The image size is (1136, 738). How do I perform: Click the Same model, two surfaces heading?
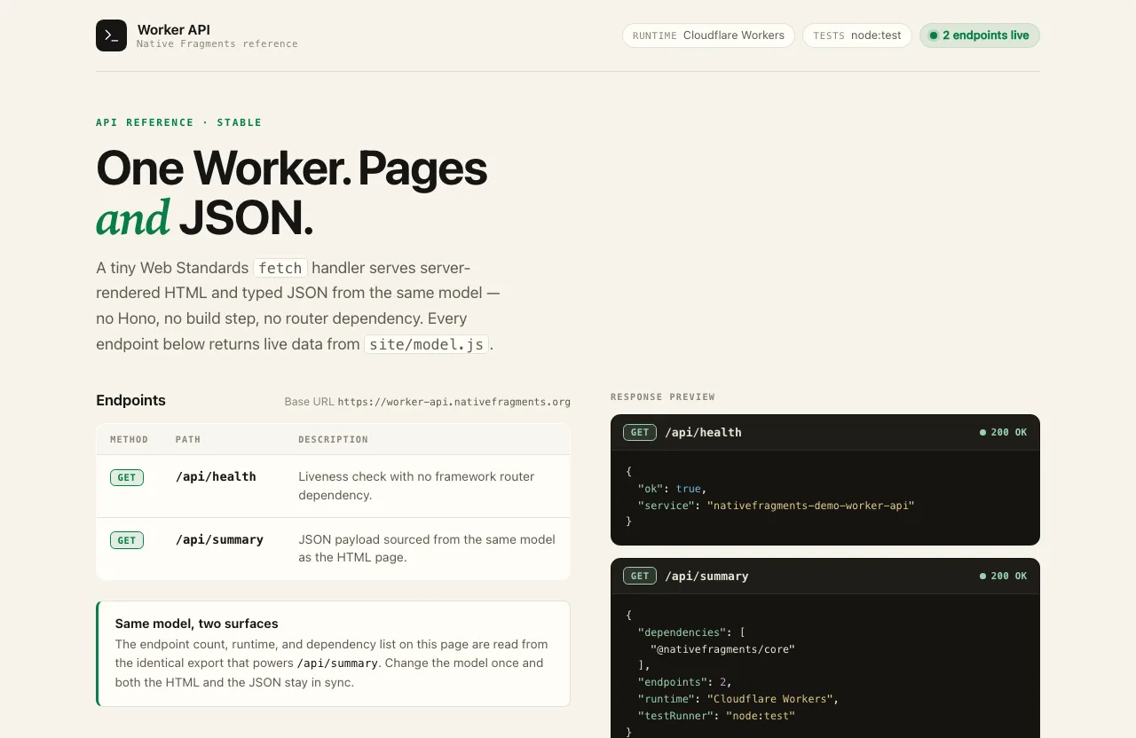(197, 624)
